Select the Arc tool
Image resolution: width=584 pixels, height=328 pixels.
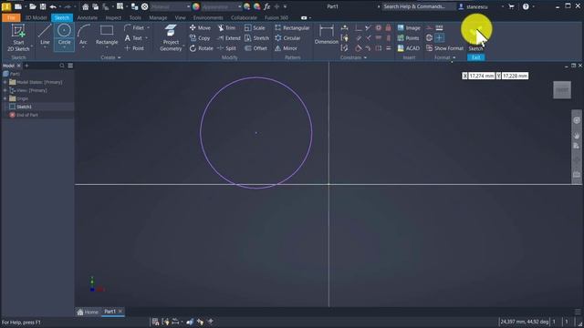pos(83,36)
